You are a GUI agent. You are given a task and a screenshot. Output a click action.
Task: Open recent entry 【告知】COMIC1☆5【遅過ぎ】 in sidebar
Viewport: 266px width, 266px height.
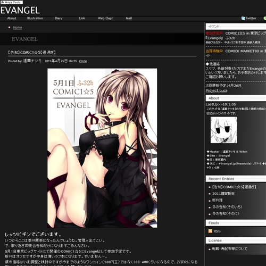coord(234,187)
